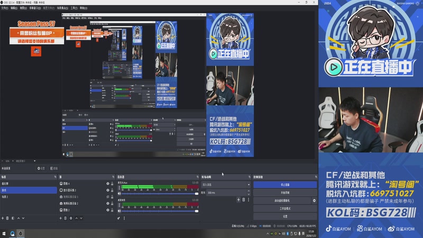Hide the 视频采集设备 2 source
Image resolution: width=423 pixels, height=238 pixels.
[x=108, y=204]
